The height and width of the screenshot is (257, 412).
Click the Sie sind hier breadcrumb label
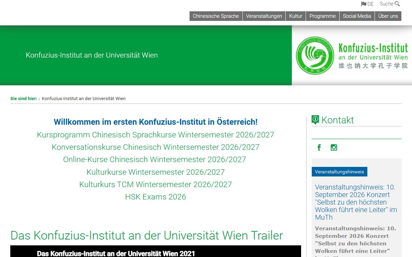tap(24, 99)
